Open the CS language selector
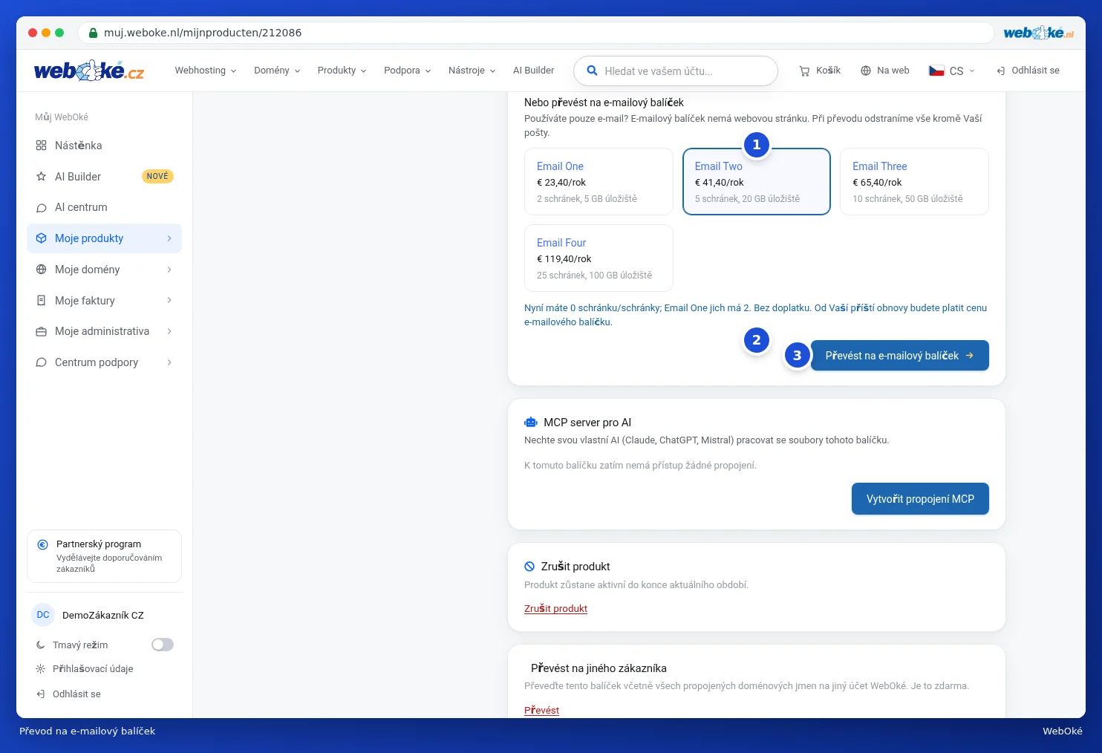Image resolution: width=1102 pixels, height=753 pixels. click(952, 71)
